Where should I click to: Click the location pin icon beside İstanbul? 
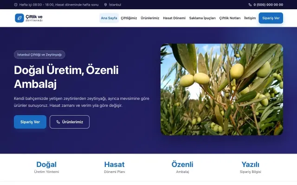105,5
